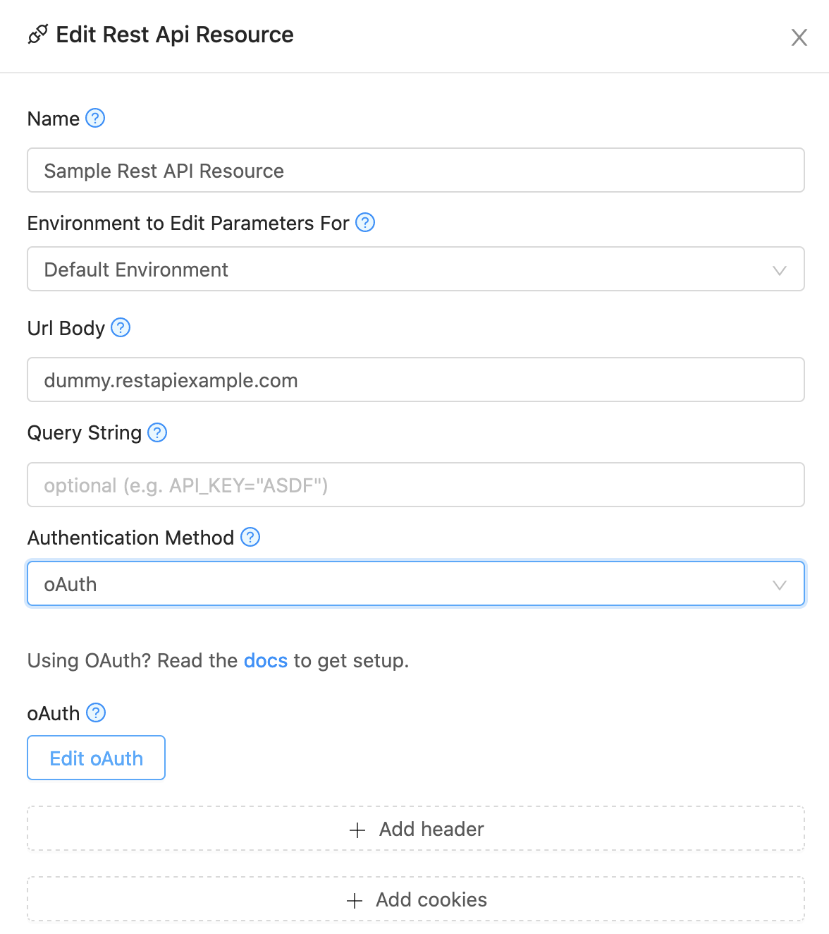
Task: Close the Edit Rest Api Resource dialog
Action: (799, 37)
